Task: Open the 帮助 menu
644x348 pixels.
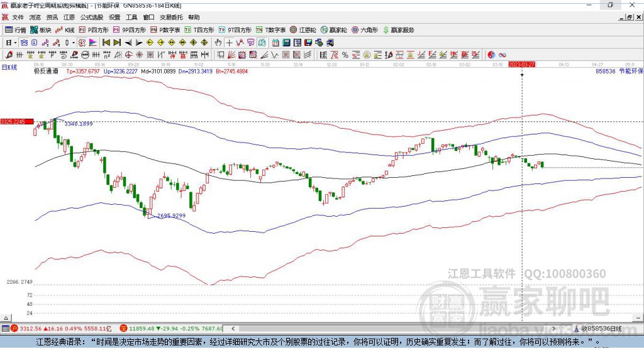Action: click(x=194, y=17)
